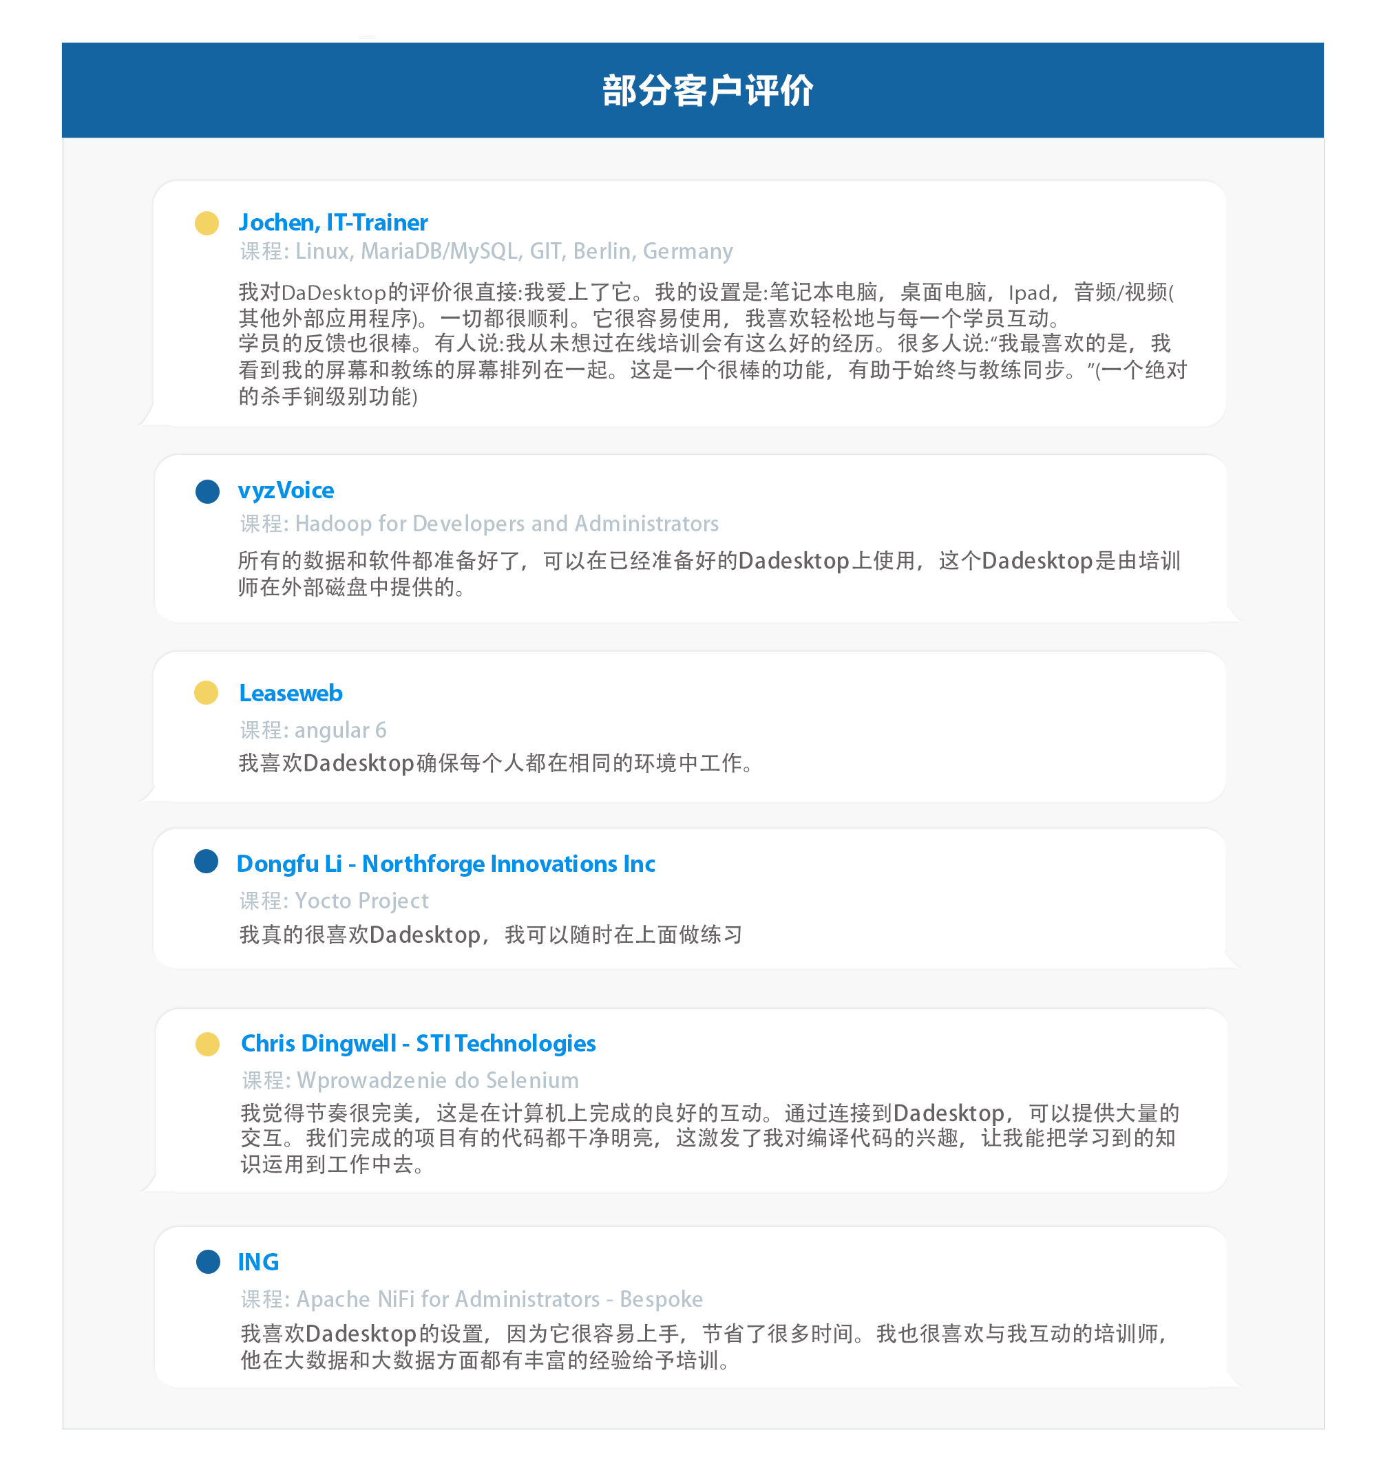The image size is (1381, 1472).
Task: Click course line Yocto Project
Action: (x=333, y=901)
